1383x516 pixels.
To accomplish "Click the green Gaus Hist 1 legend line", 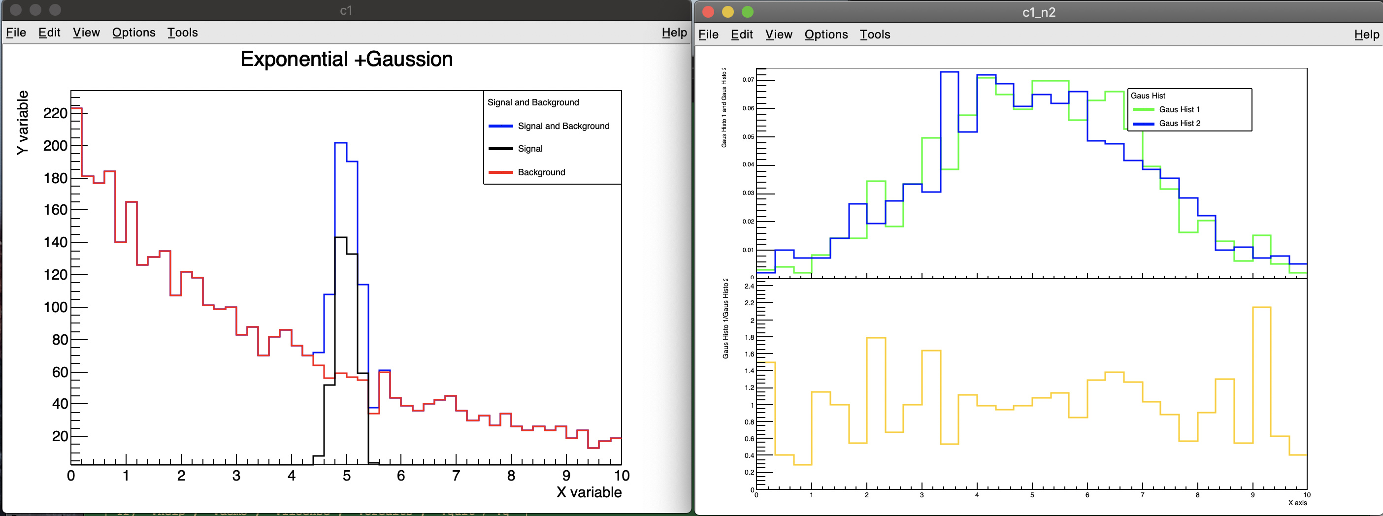I will coord(1144,109).
